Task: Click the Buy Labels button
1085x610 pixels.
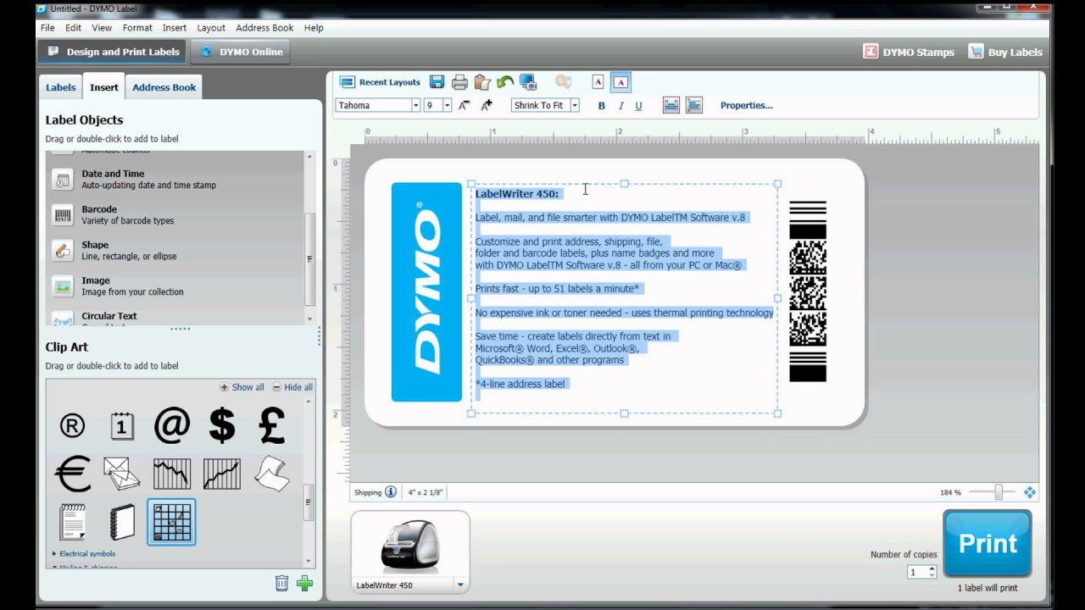Action: (x=1005, y=52)
